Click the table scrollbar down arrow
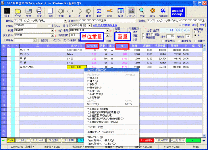 204,135
